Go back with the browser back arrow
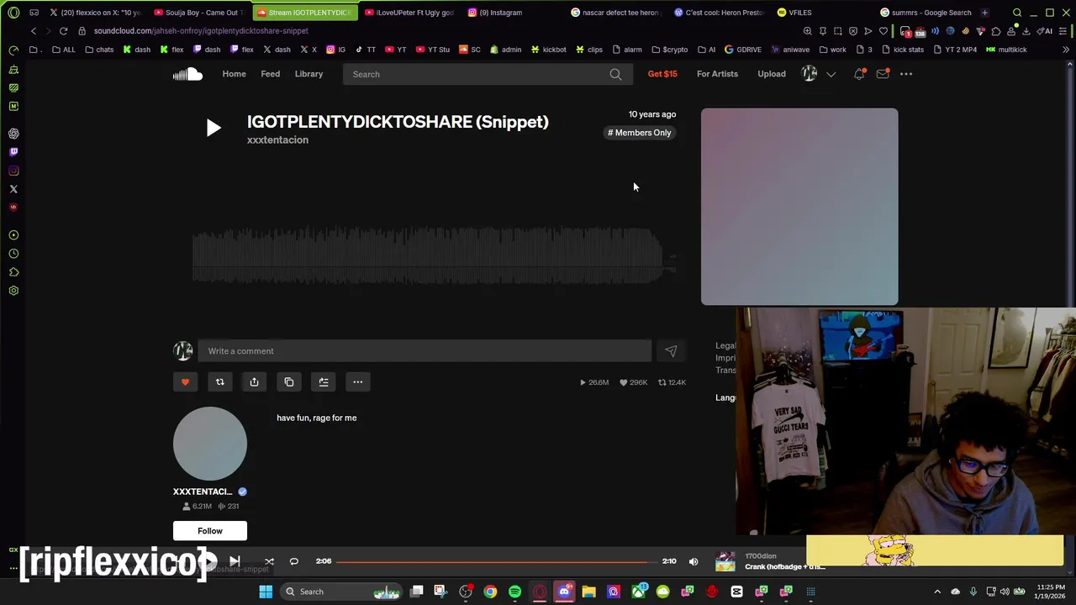Screen dimensions: 1076x605 [x=34, y=31]
